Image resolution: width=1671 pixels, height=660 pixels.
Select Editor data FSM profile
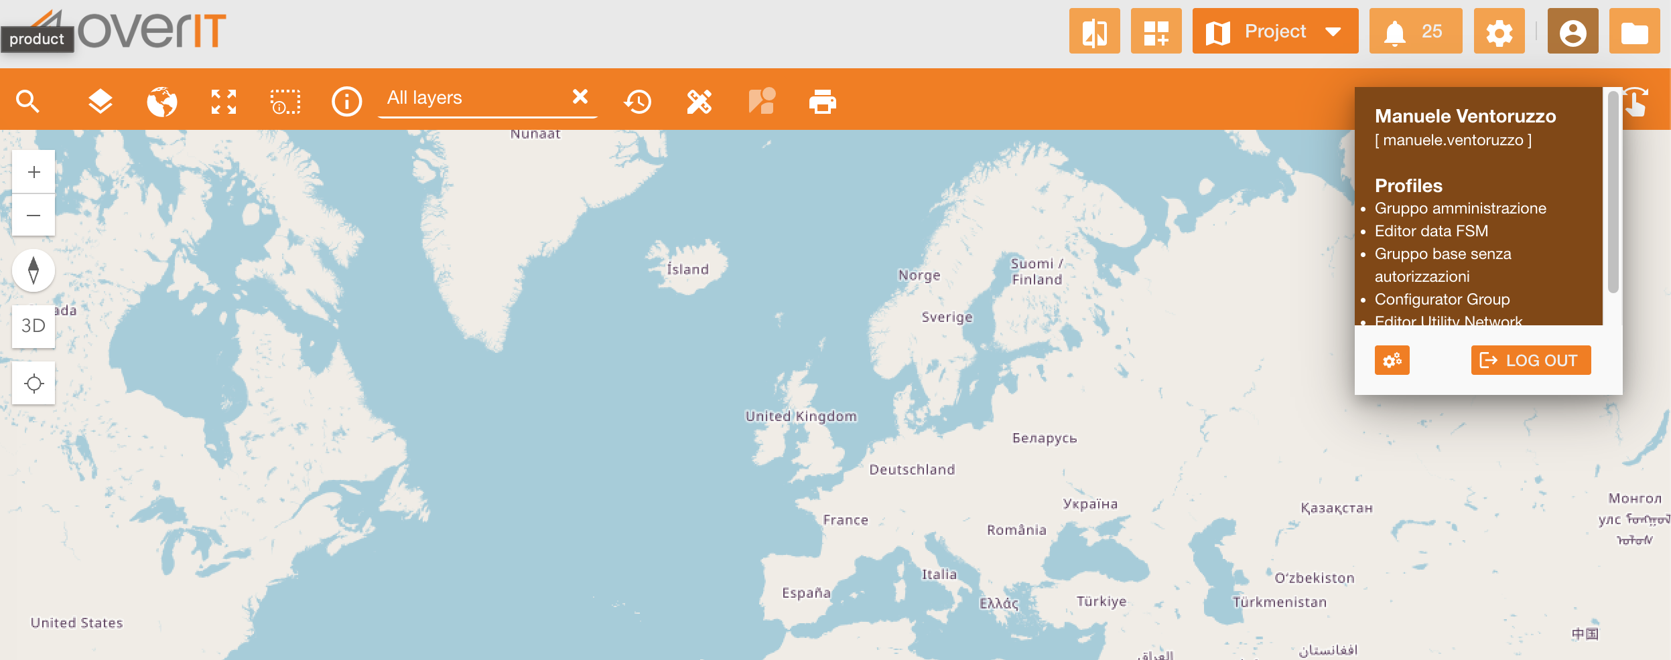click(x=1432, y=231)
